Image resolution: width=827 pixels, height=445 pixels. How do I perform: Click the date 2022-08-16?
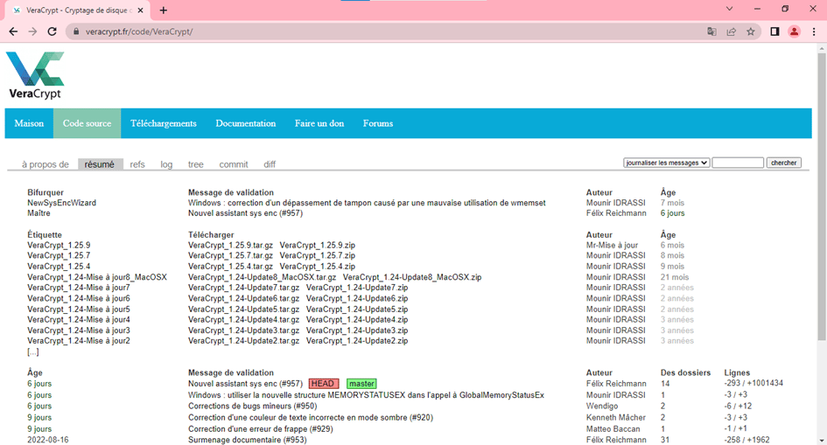[48, 440]
